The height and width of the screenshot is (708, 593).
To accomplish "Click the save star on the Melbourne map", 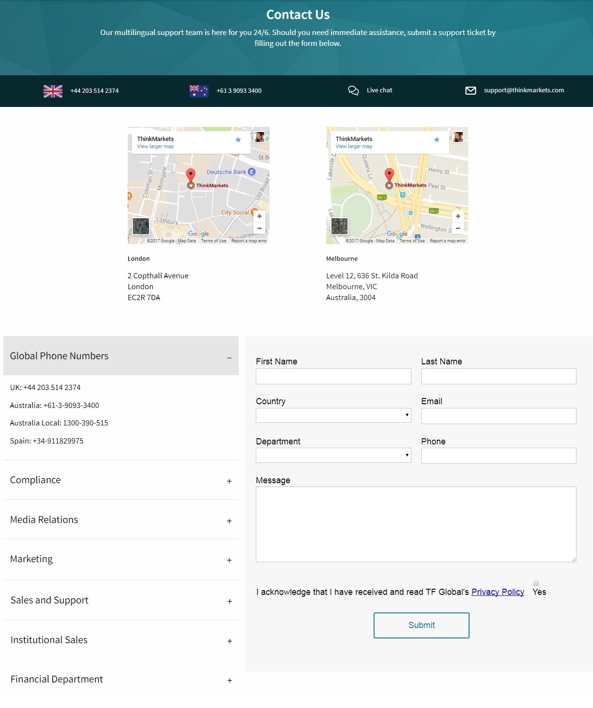I will coord(436,140).
